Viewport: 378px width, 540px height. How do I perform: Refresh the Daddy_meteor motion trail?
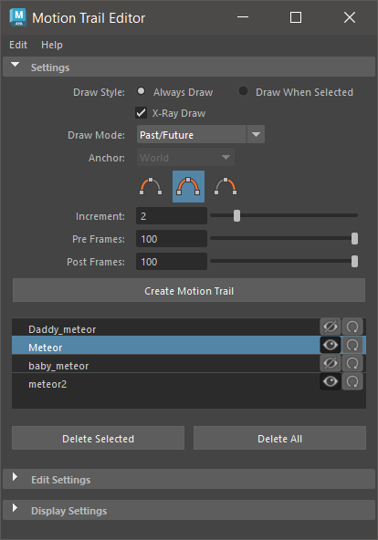[x=352, y=327]
